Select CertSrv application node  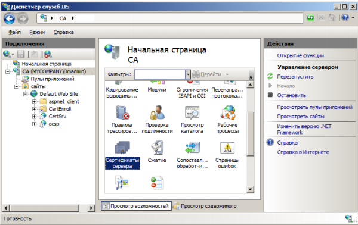tap(57, 117)
